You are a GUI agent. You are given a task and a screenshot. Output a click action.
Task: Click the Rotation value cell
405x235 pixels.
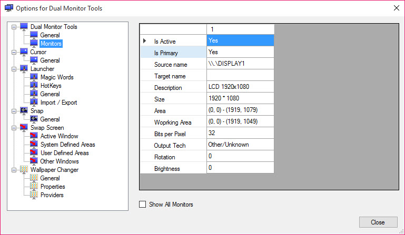pyautogui.click(x=240, y=156)
